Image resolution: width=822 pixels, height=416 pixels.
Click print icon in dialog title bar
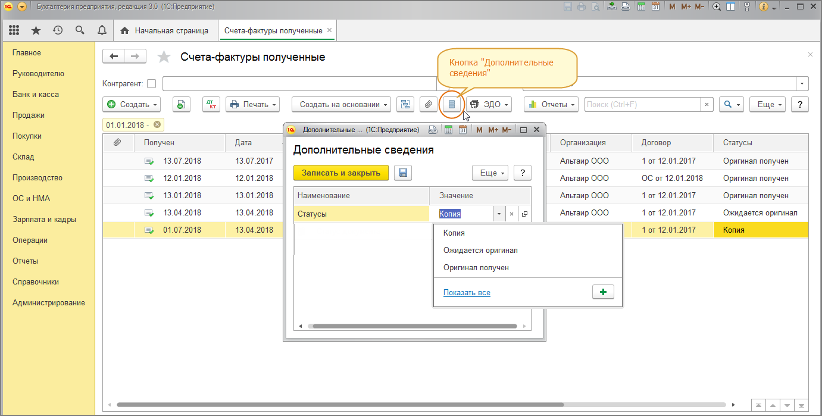[x=433, y=130]
